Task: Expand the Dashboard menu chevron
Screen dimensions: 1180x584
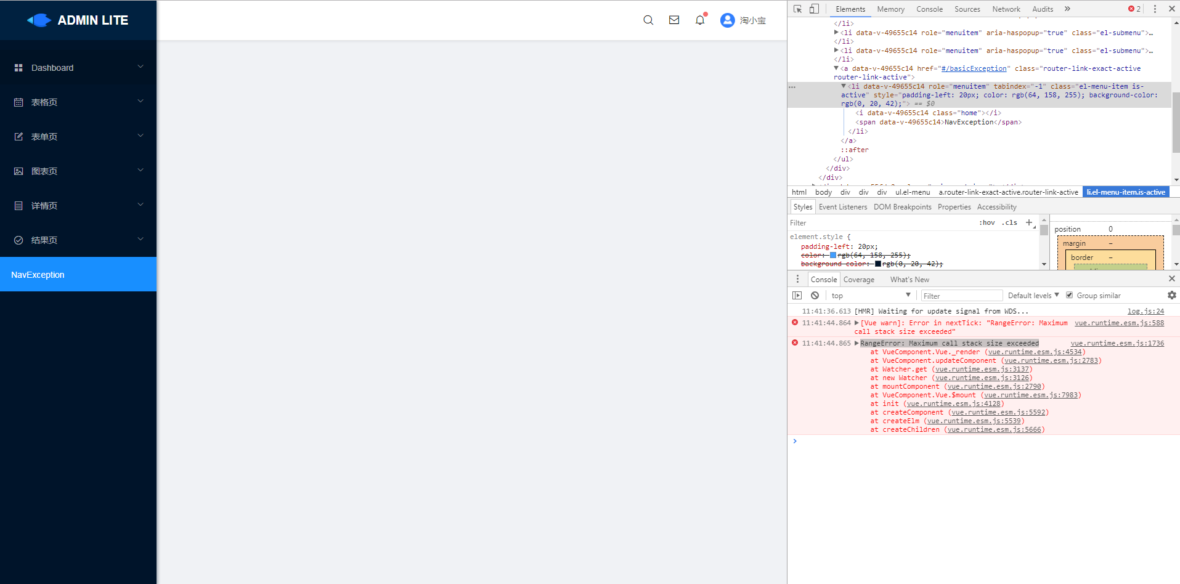Action: click(140, 67)
